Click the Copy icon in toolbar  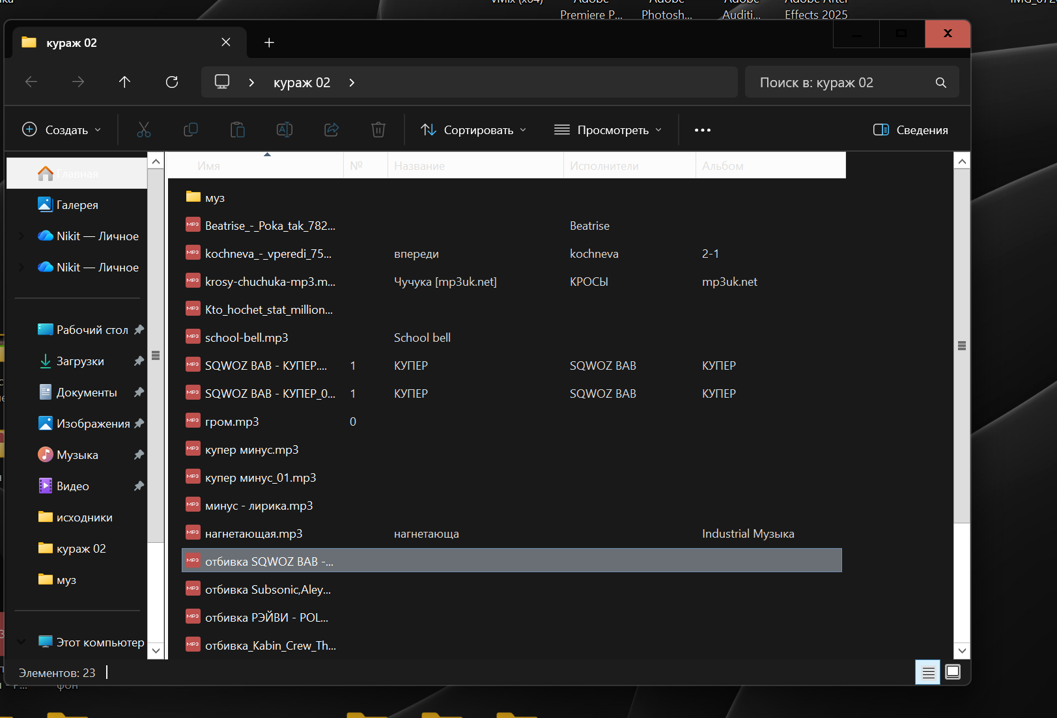pyautogui.click(x=191, y=130)
